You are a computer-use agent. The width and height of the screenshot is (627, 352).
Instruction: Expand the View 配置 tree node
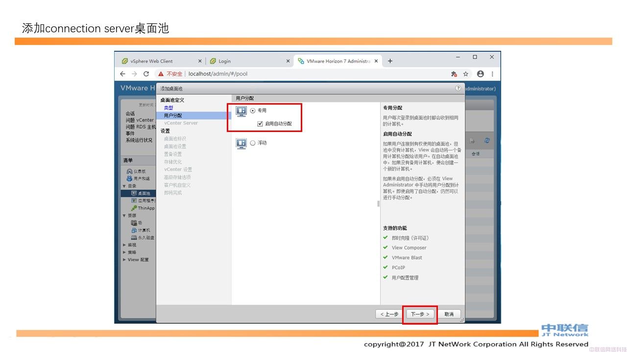[124, 260]
